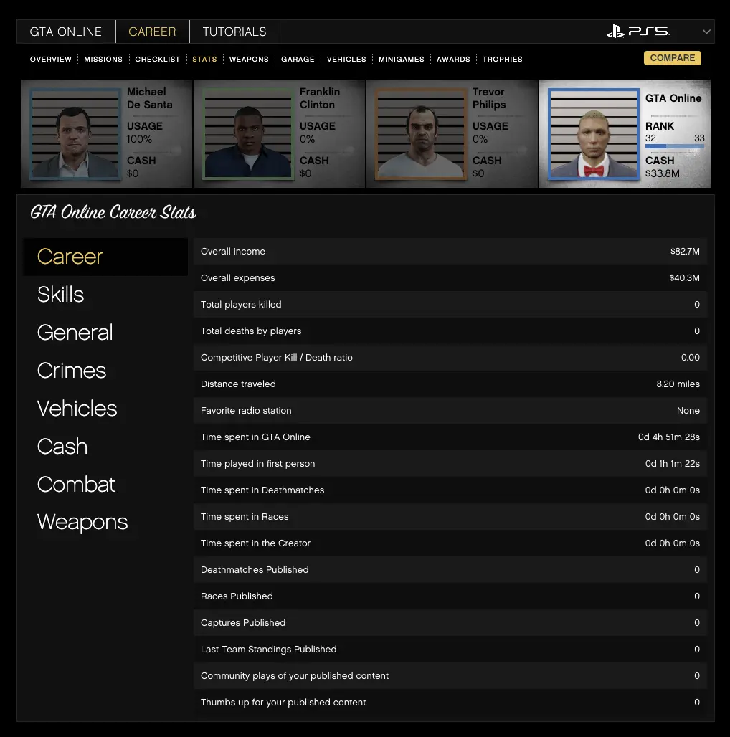The height and width of the screenshot is (737, 730).
Task: Select the STATS section
Action: 204,60
